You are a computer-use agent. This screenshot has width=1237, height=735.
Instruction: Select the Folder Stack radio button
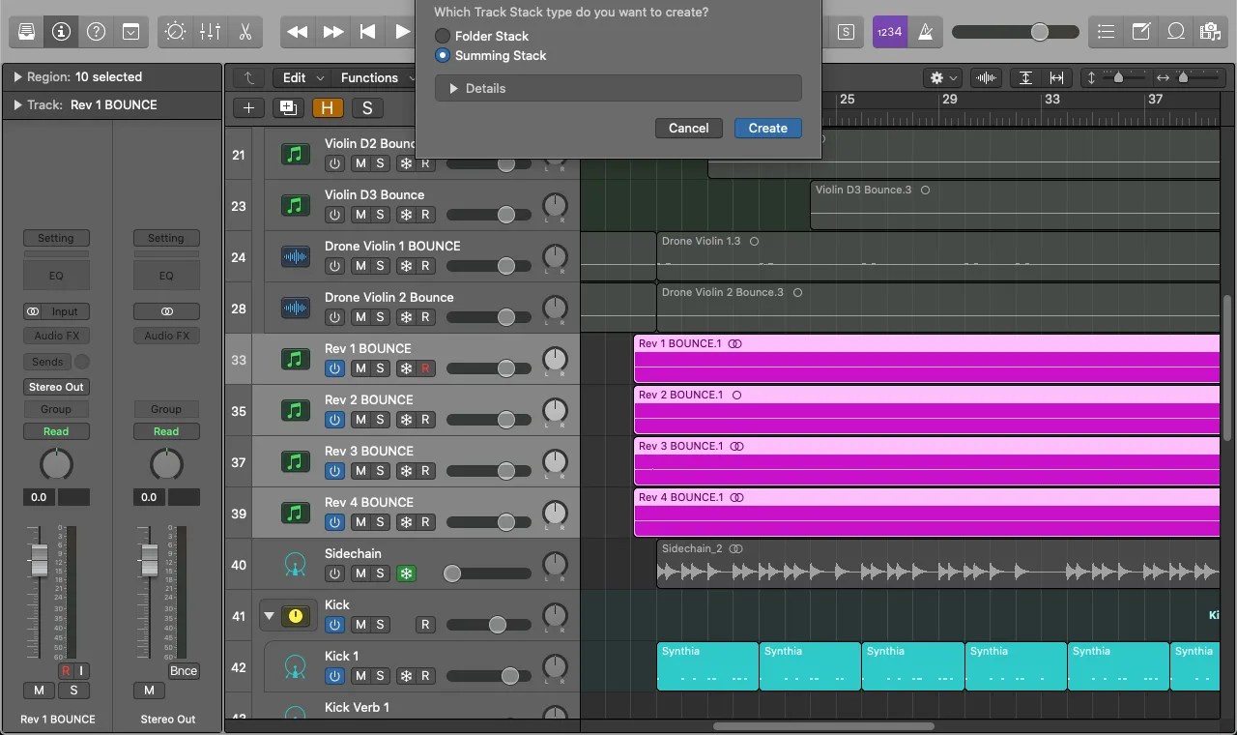click(x=443, y=36)
